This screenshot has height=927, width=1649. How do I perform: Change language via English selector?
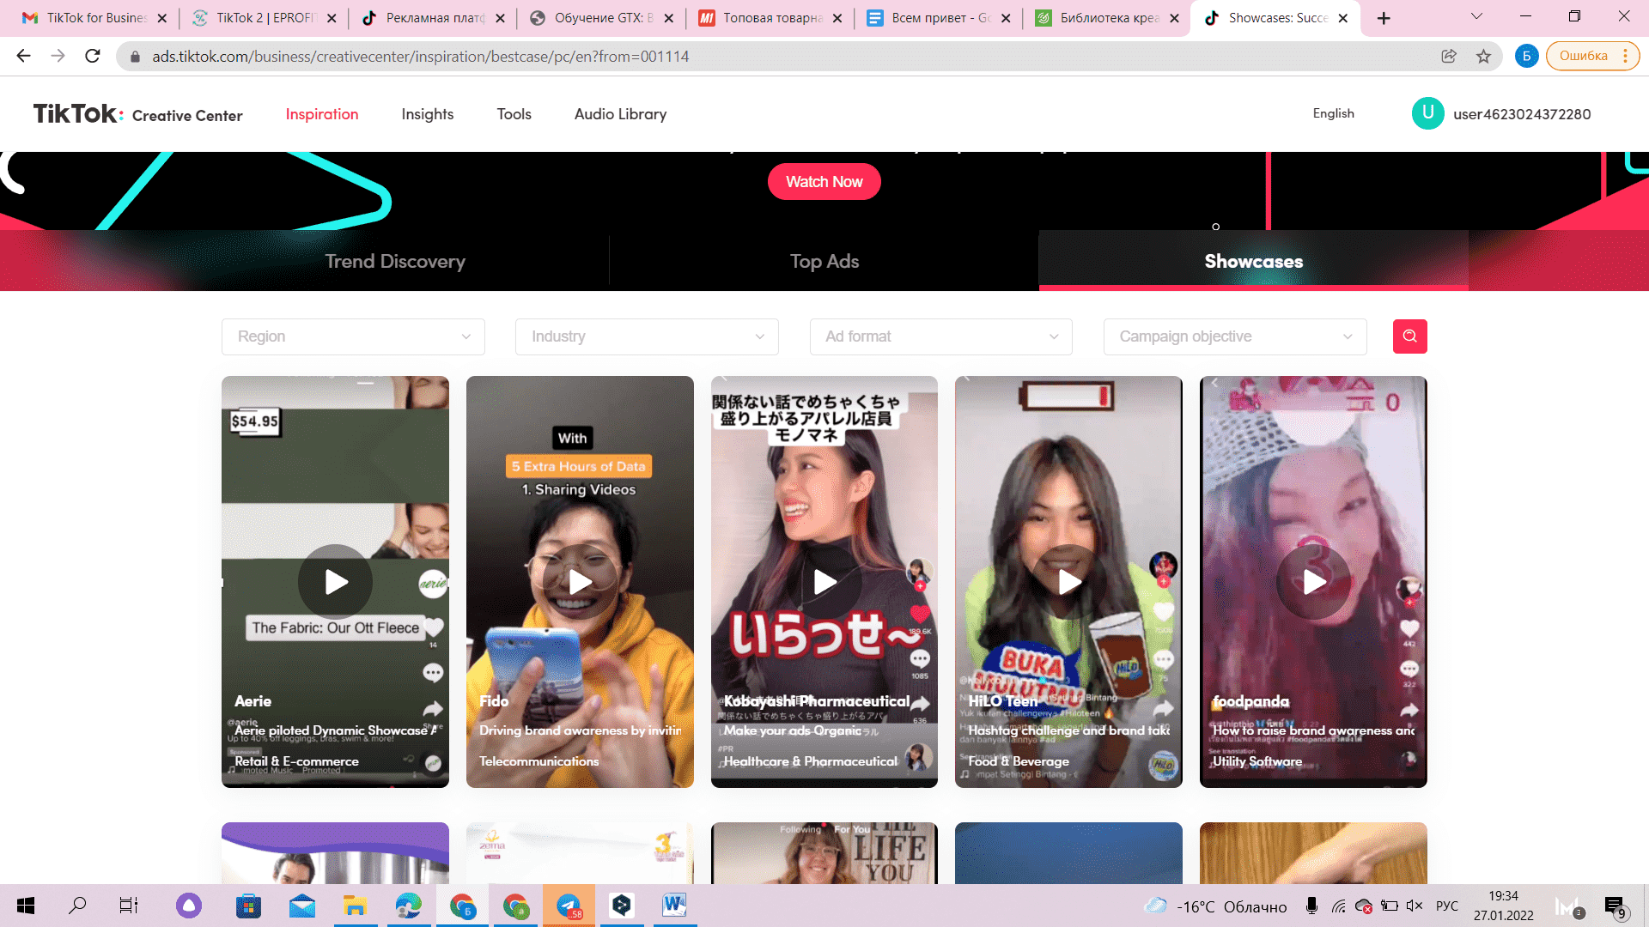pos(1333,113)
